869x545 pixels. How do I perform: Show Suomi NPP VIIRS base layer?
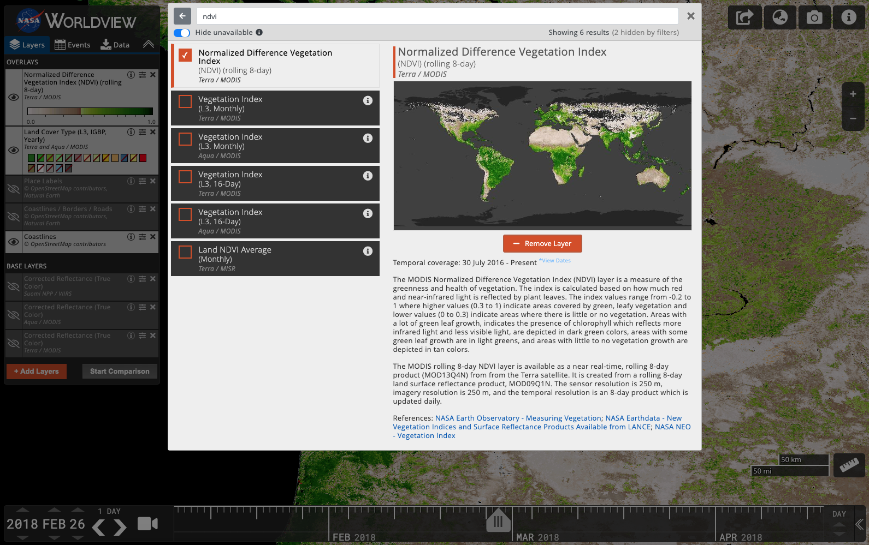coord(14,286)
